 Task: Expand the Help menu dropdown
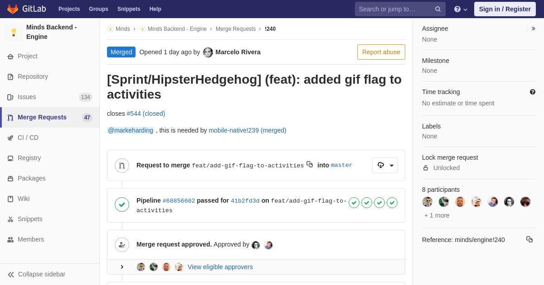coord(461,9)
